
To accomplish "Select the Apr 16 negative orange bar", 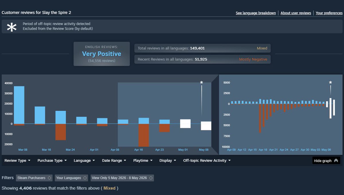I will [x=144, y=135].
